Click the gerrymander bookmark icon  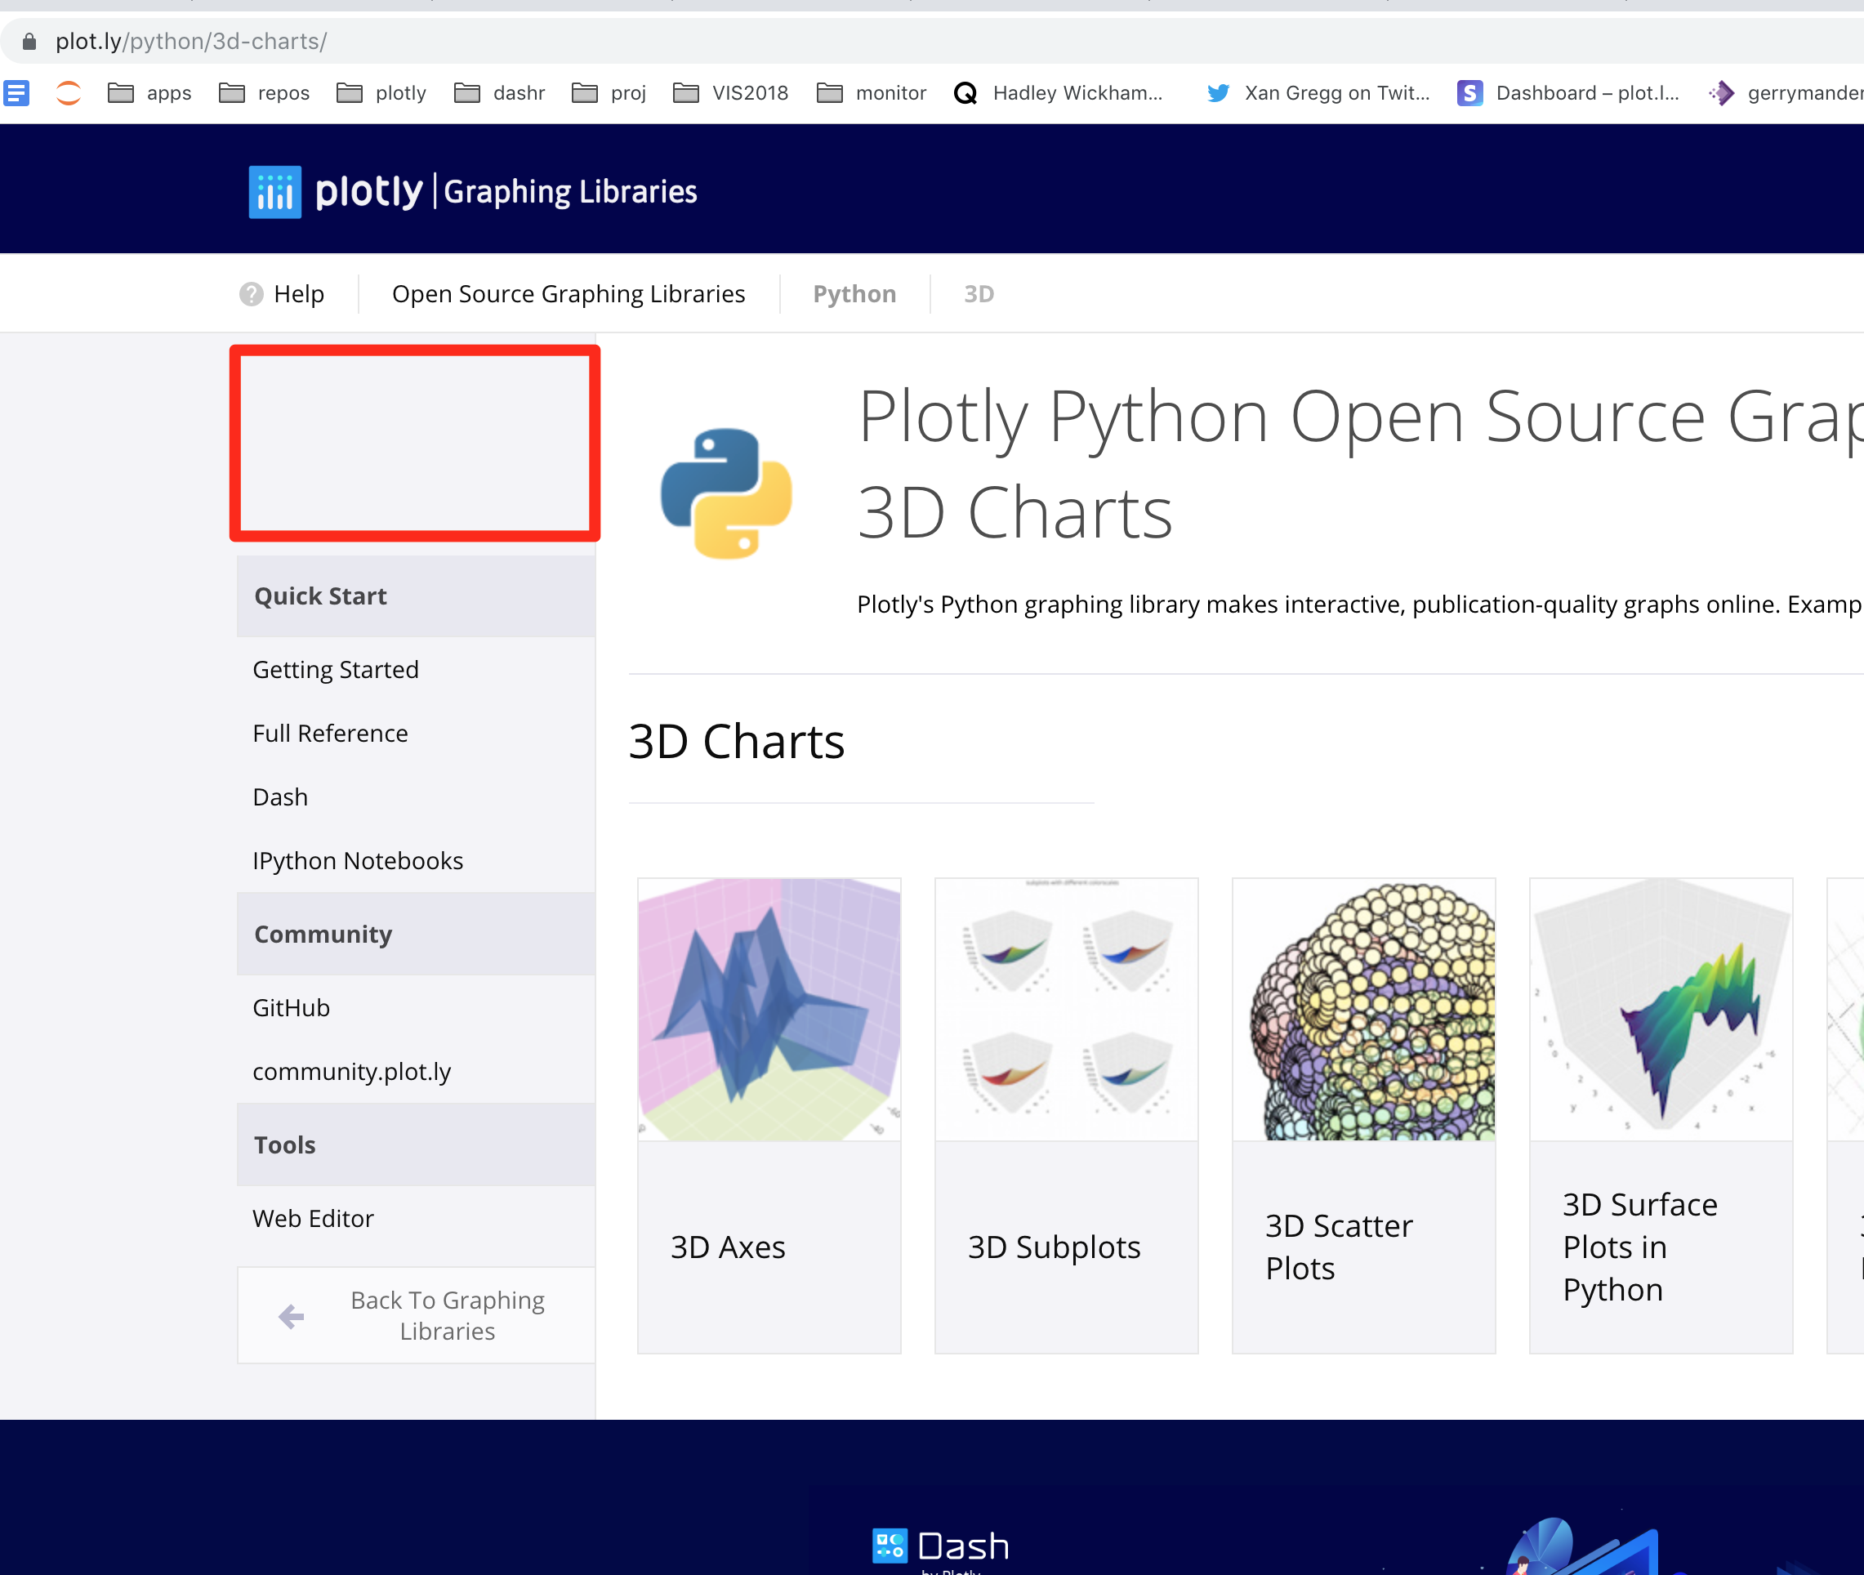[1720, 93]
